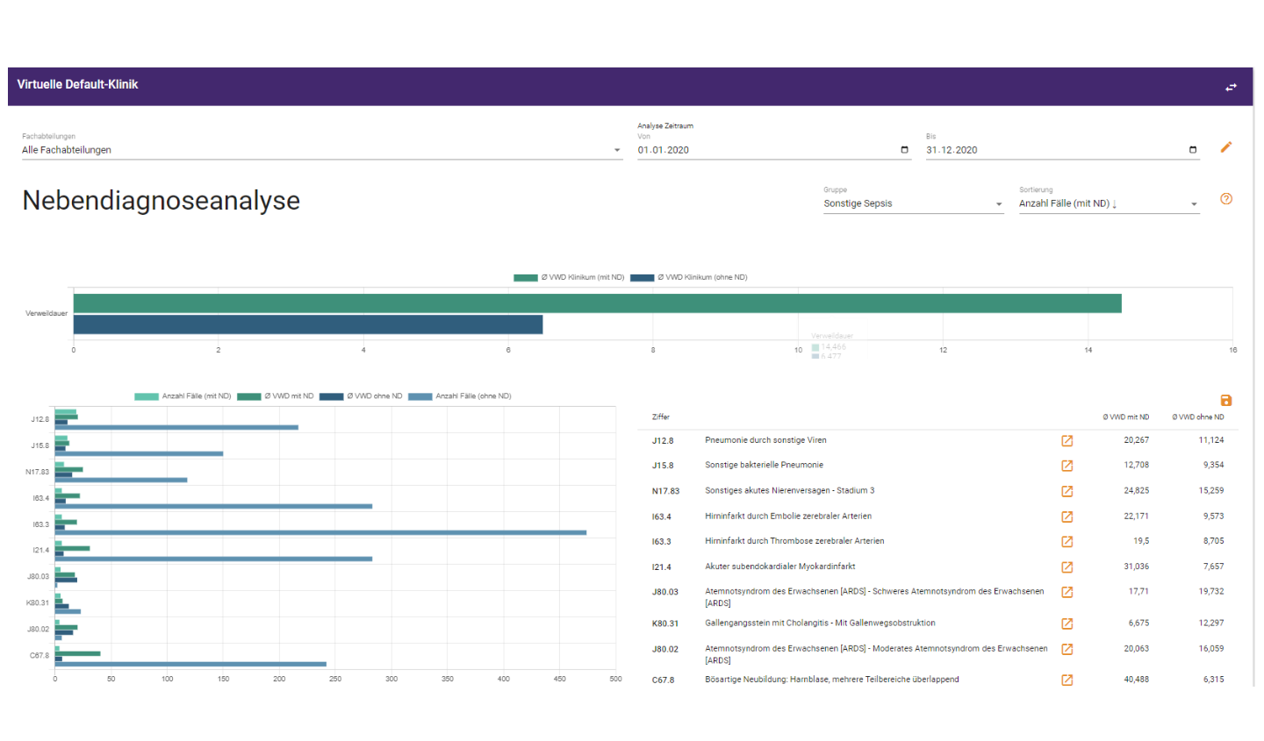Open details link icon for C67.8 row

point(1067,680)
